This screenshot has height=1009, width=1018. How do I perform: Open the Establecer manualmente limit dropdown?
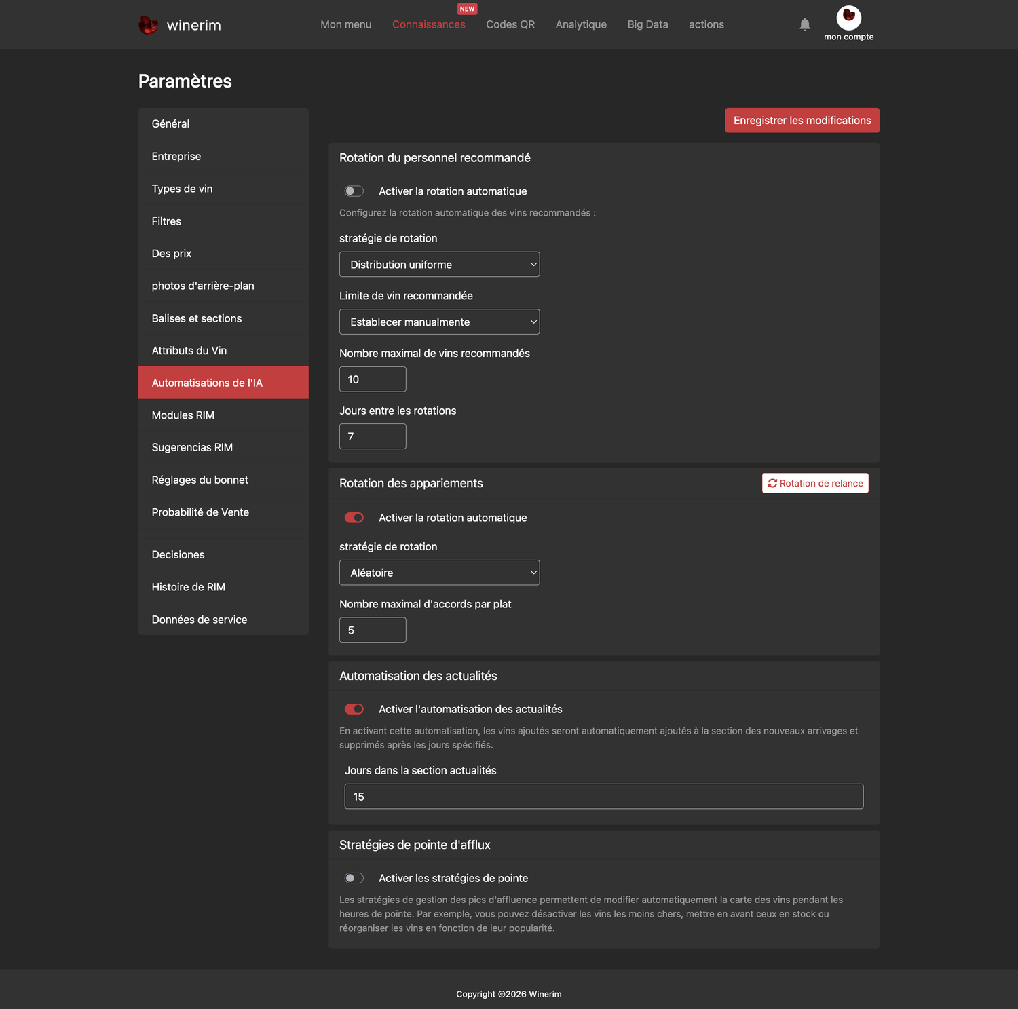(x=439, y=322)
